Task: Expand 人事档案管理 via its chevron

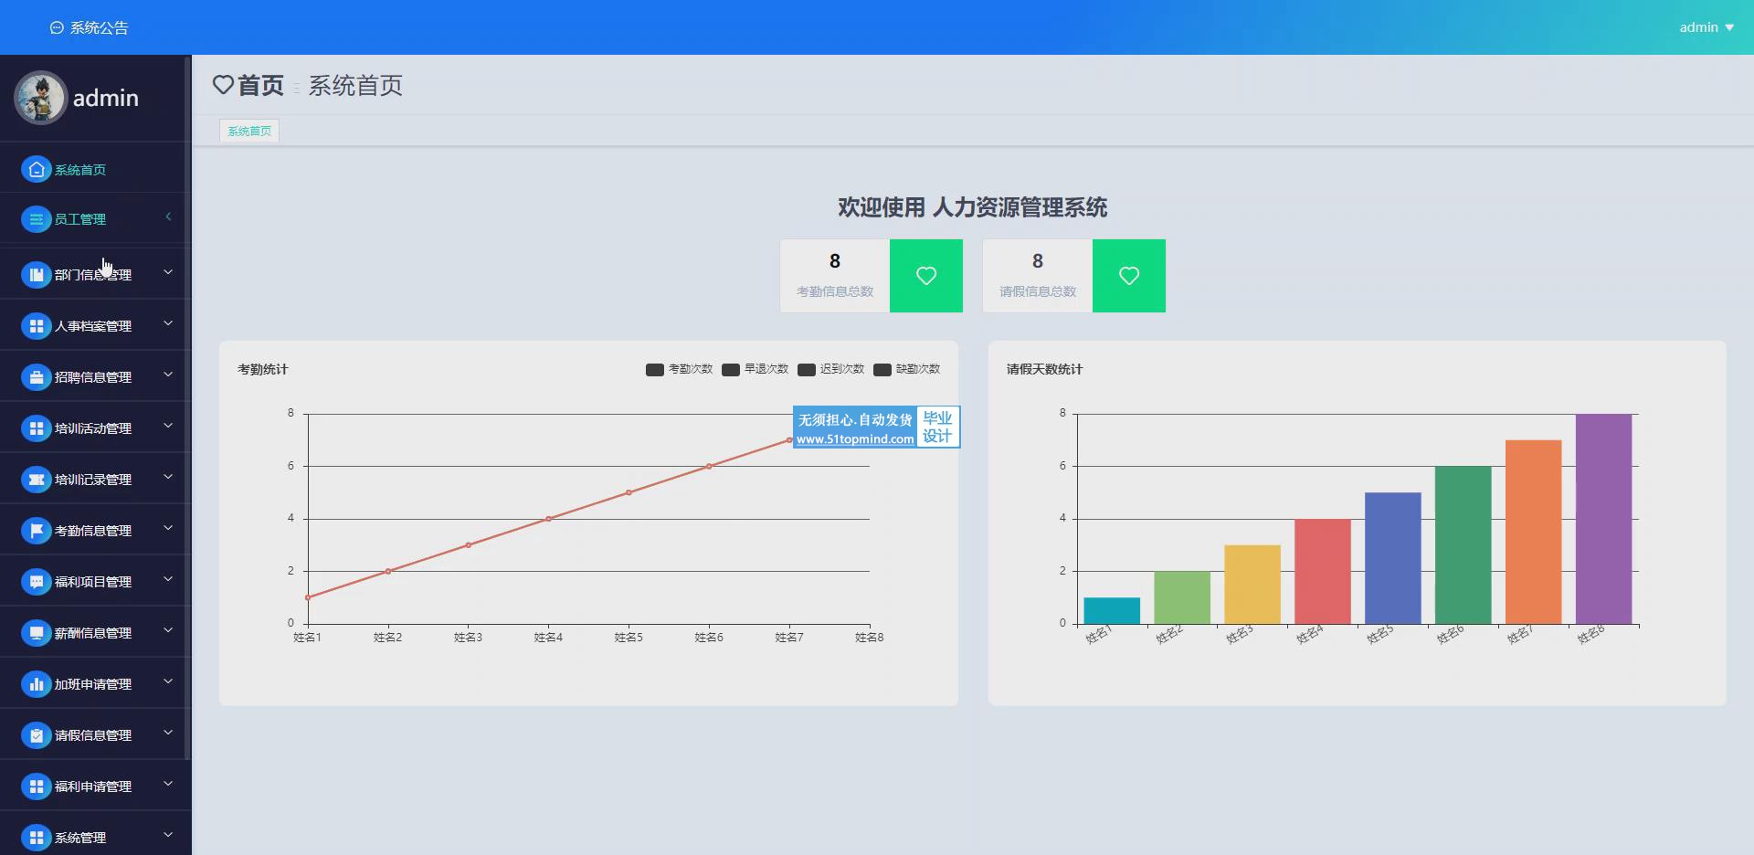Action: point(168,323)
